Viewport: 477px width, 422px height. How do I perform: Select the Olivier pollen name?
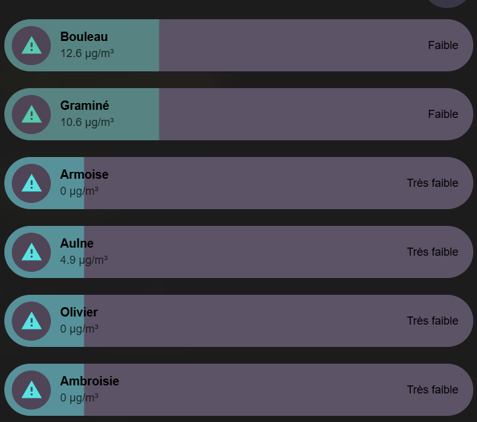click(79, 312)
